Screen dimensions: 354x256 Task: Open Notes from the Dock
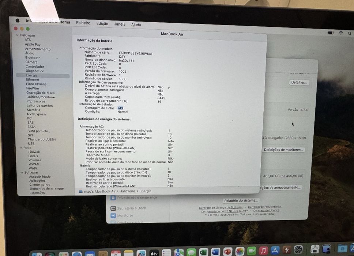[x=129, y=253]
